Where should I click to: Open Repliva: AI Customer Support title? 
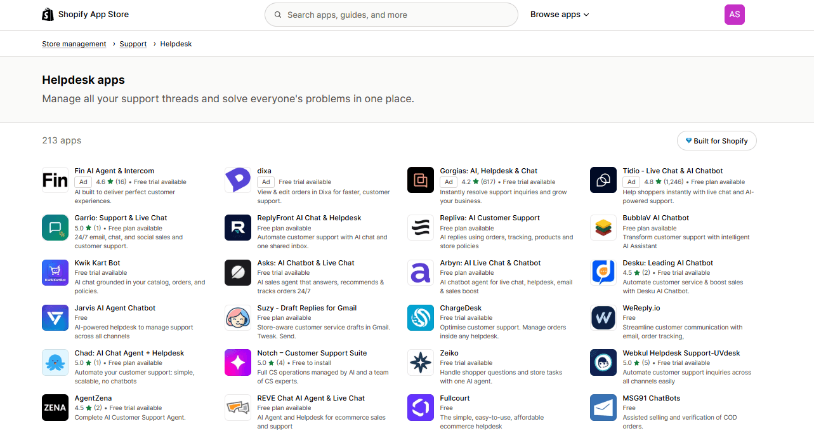click(490, 218)
